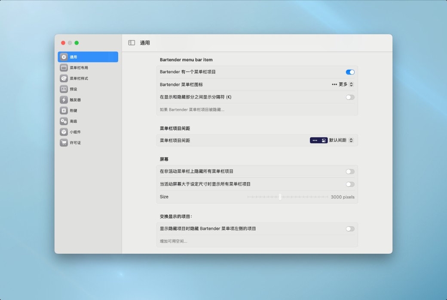
Task: Go to 触发器 section
Action: [x=88, y=100]
